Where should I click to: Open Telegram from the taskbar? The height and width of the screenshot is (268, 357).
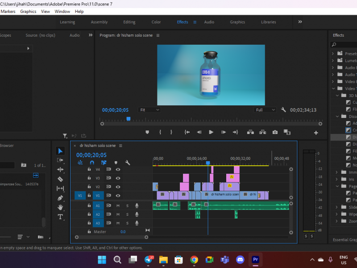coord(149,260)
